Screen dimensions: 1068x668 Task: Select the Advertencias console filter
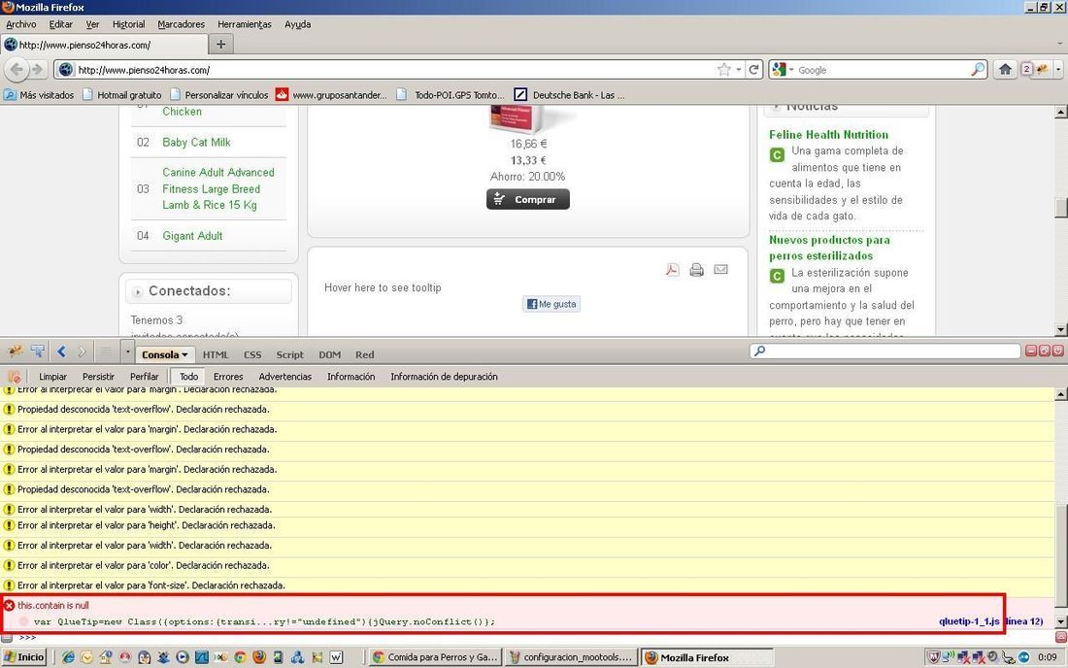284,377
